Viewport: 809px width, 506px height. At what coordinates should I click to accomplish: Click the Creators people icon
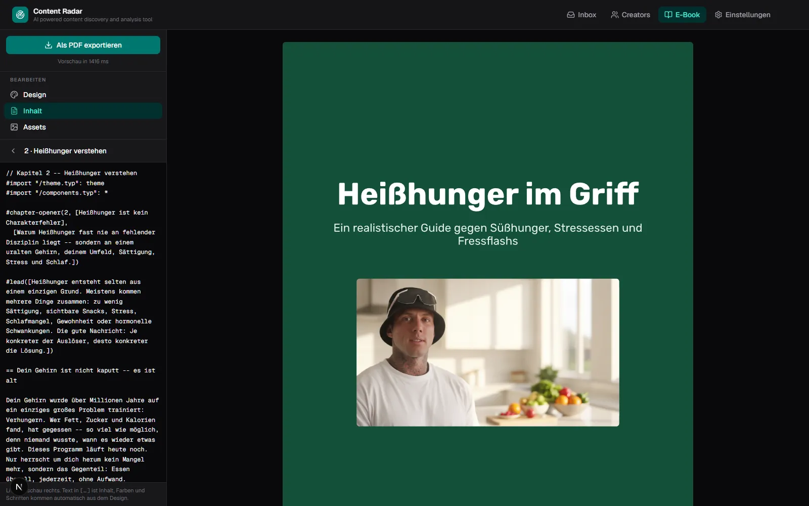click(x=615, y=15)
